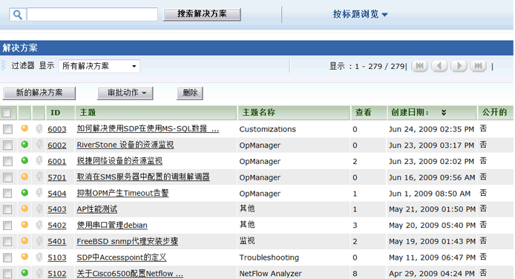The height and width of the screenshot is (279, 515).
Task: Select checkbox for row 5403 AP性能测试
Action: (x=7, y=209)
